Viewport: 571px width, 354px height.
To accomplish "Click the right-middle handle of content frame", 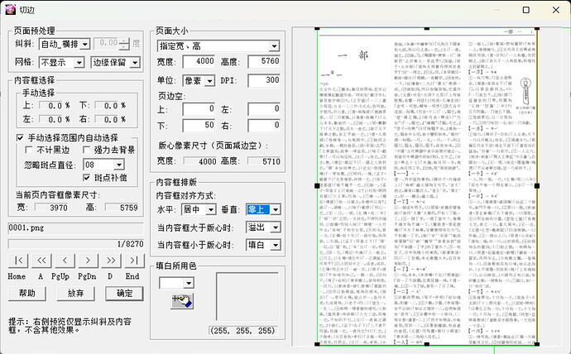I will pos(537,186).
